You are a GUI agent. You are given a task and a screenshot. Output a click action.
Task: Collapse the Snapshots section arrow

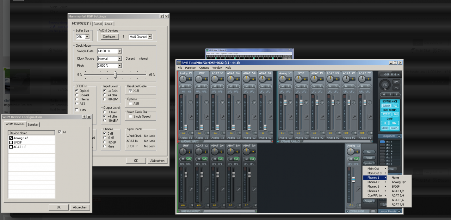pyautogui.click(x=399, y=136)
